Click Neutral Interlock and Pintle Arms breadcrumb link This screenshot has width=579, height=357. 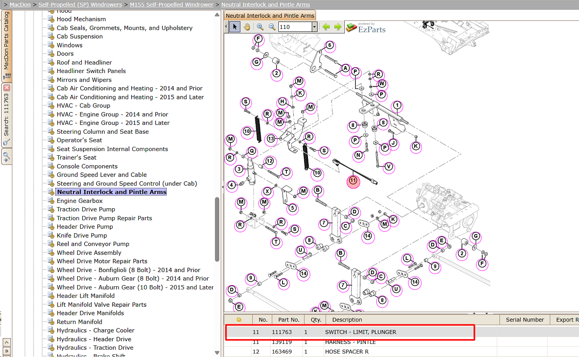click(x=266, y=5)
